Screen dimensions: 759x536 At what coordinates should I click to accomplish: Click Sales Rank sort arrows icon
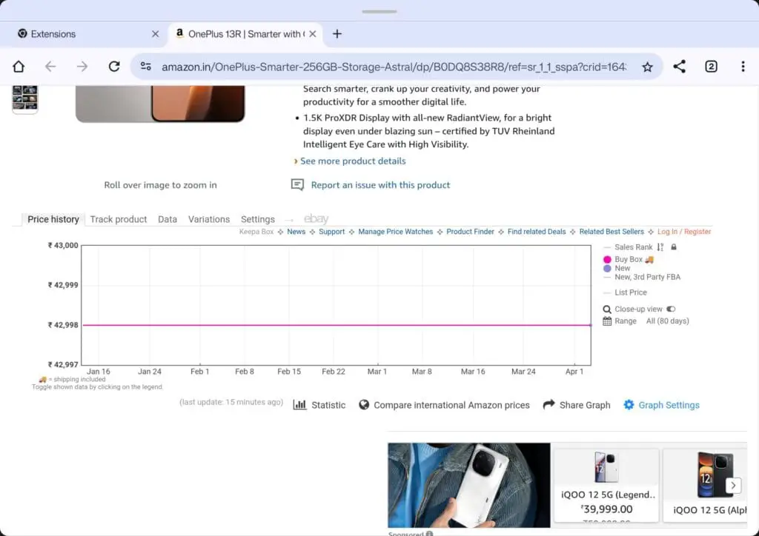(660, 247)
